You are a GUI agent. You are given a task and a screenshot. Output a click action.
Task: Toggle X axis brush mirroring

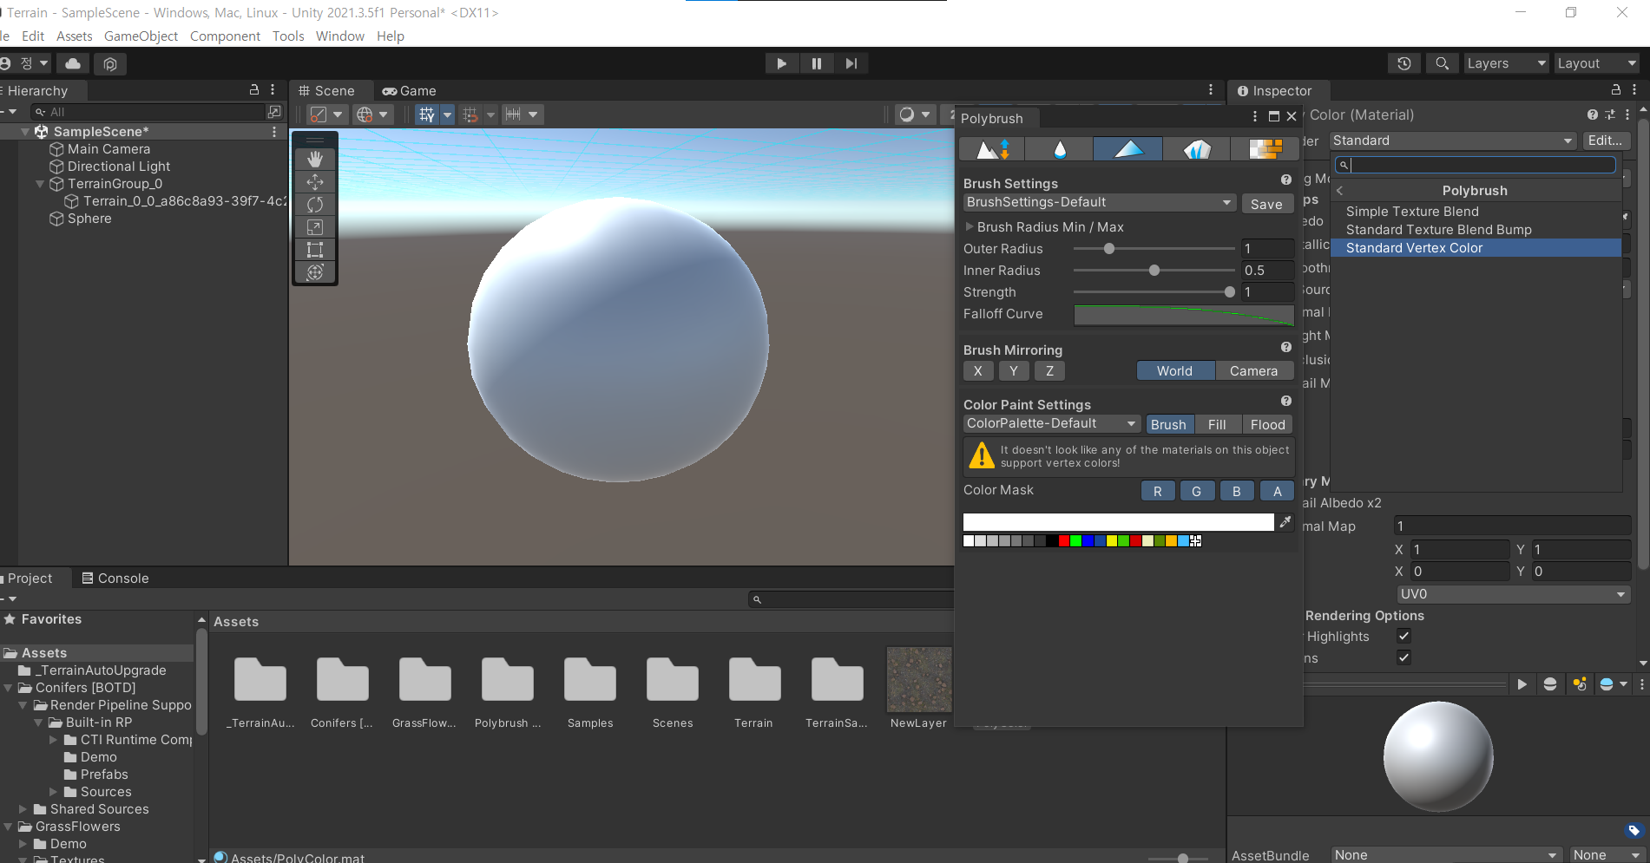tap(978, 370)
